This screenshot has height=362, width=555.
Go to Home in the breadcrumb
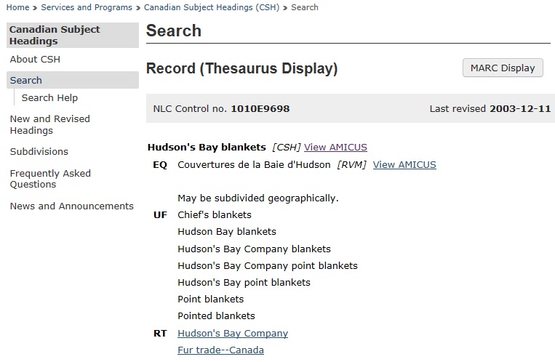tap(17, 7)
